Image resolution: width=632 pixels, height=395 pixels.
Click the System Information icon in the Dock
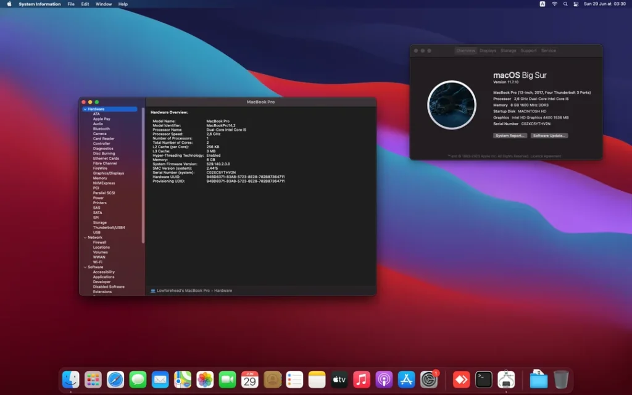(x=506, y=380)
